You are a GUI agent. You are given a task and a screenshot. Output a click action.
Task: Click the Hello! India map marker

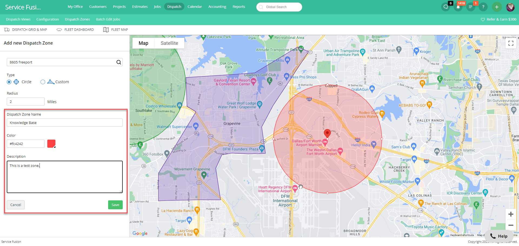pos(374,144)
